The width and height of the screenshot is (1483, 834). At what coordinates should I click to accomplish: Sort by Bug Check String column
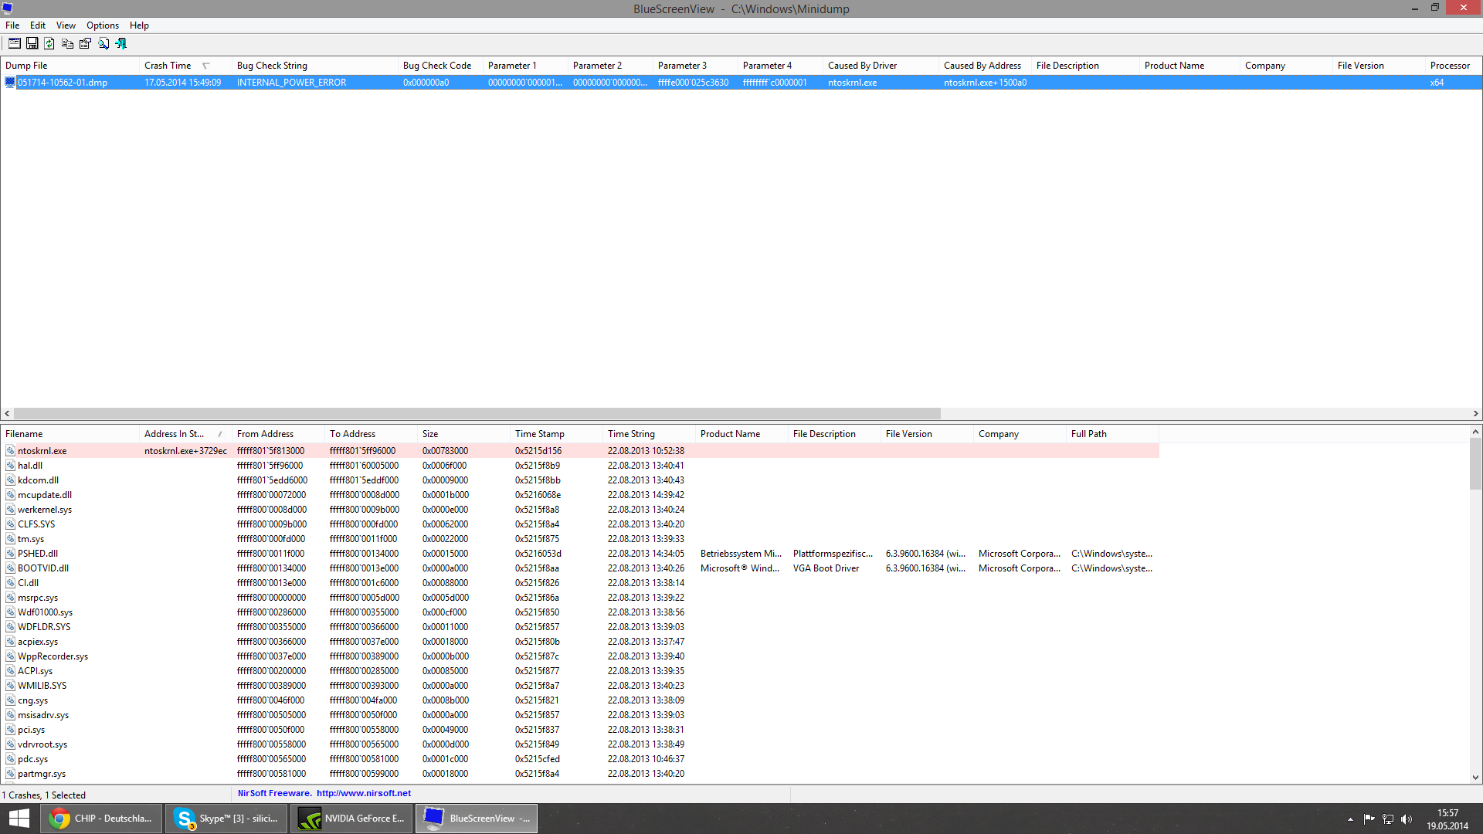coord(272,66)
